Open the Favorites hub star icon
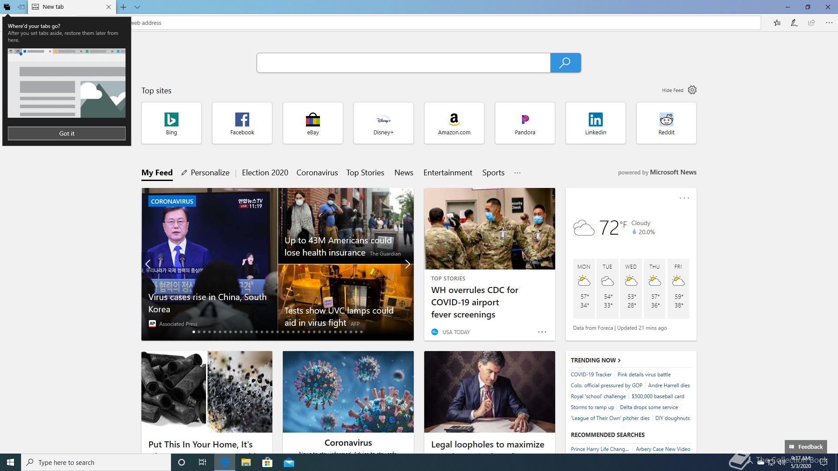Viewport: 838px width, 471px height. (777, 23)
